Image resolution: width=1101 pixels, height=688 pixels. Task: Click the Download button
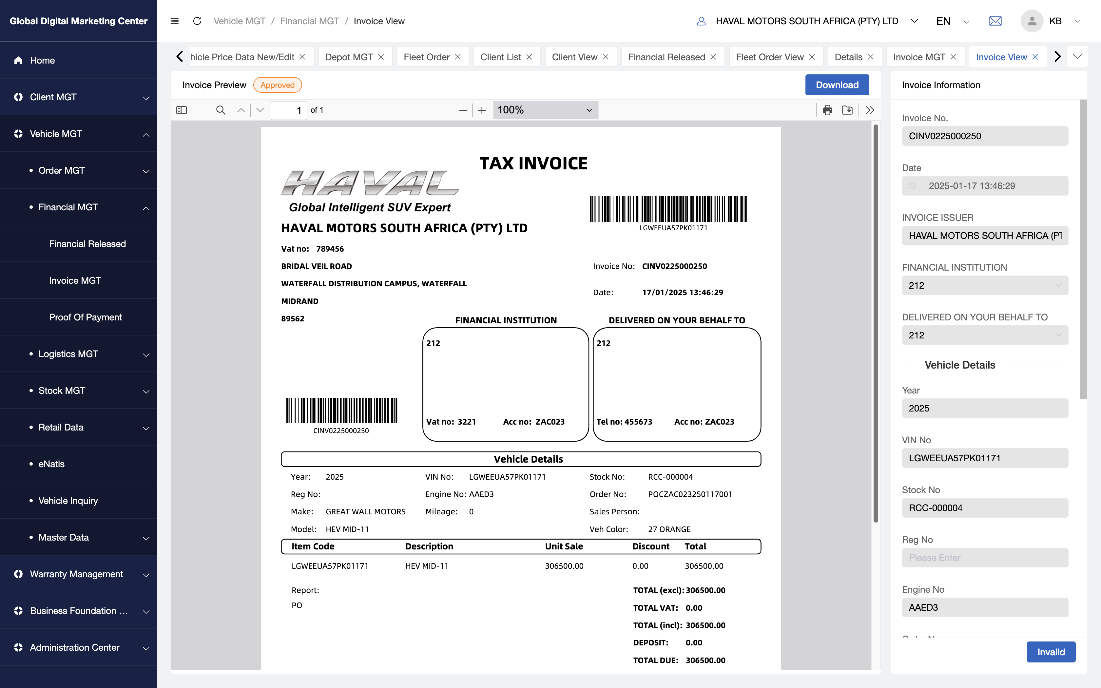pos(837,85)
